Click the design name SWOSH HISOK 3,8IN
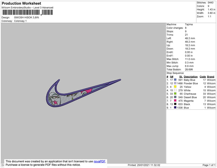217x168 pixels. [26, 18]
